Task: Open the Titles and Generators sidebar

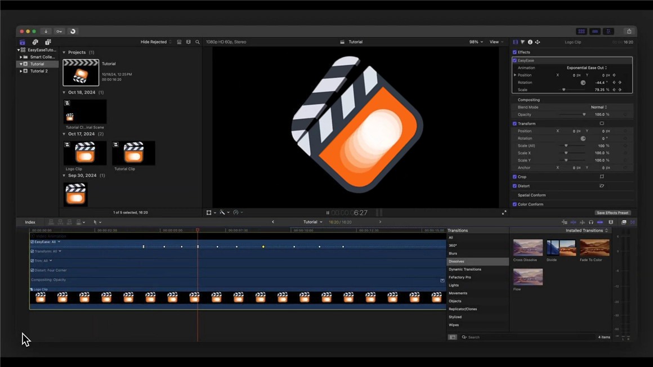Action: (x=48, y=42)
